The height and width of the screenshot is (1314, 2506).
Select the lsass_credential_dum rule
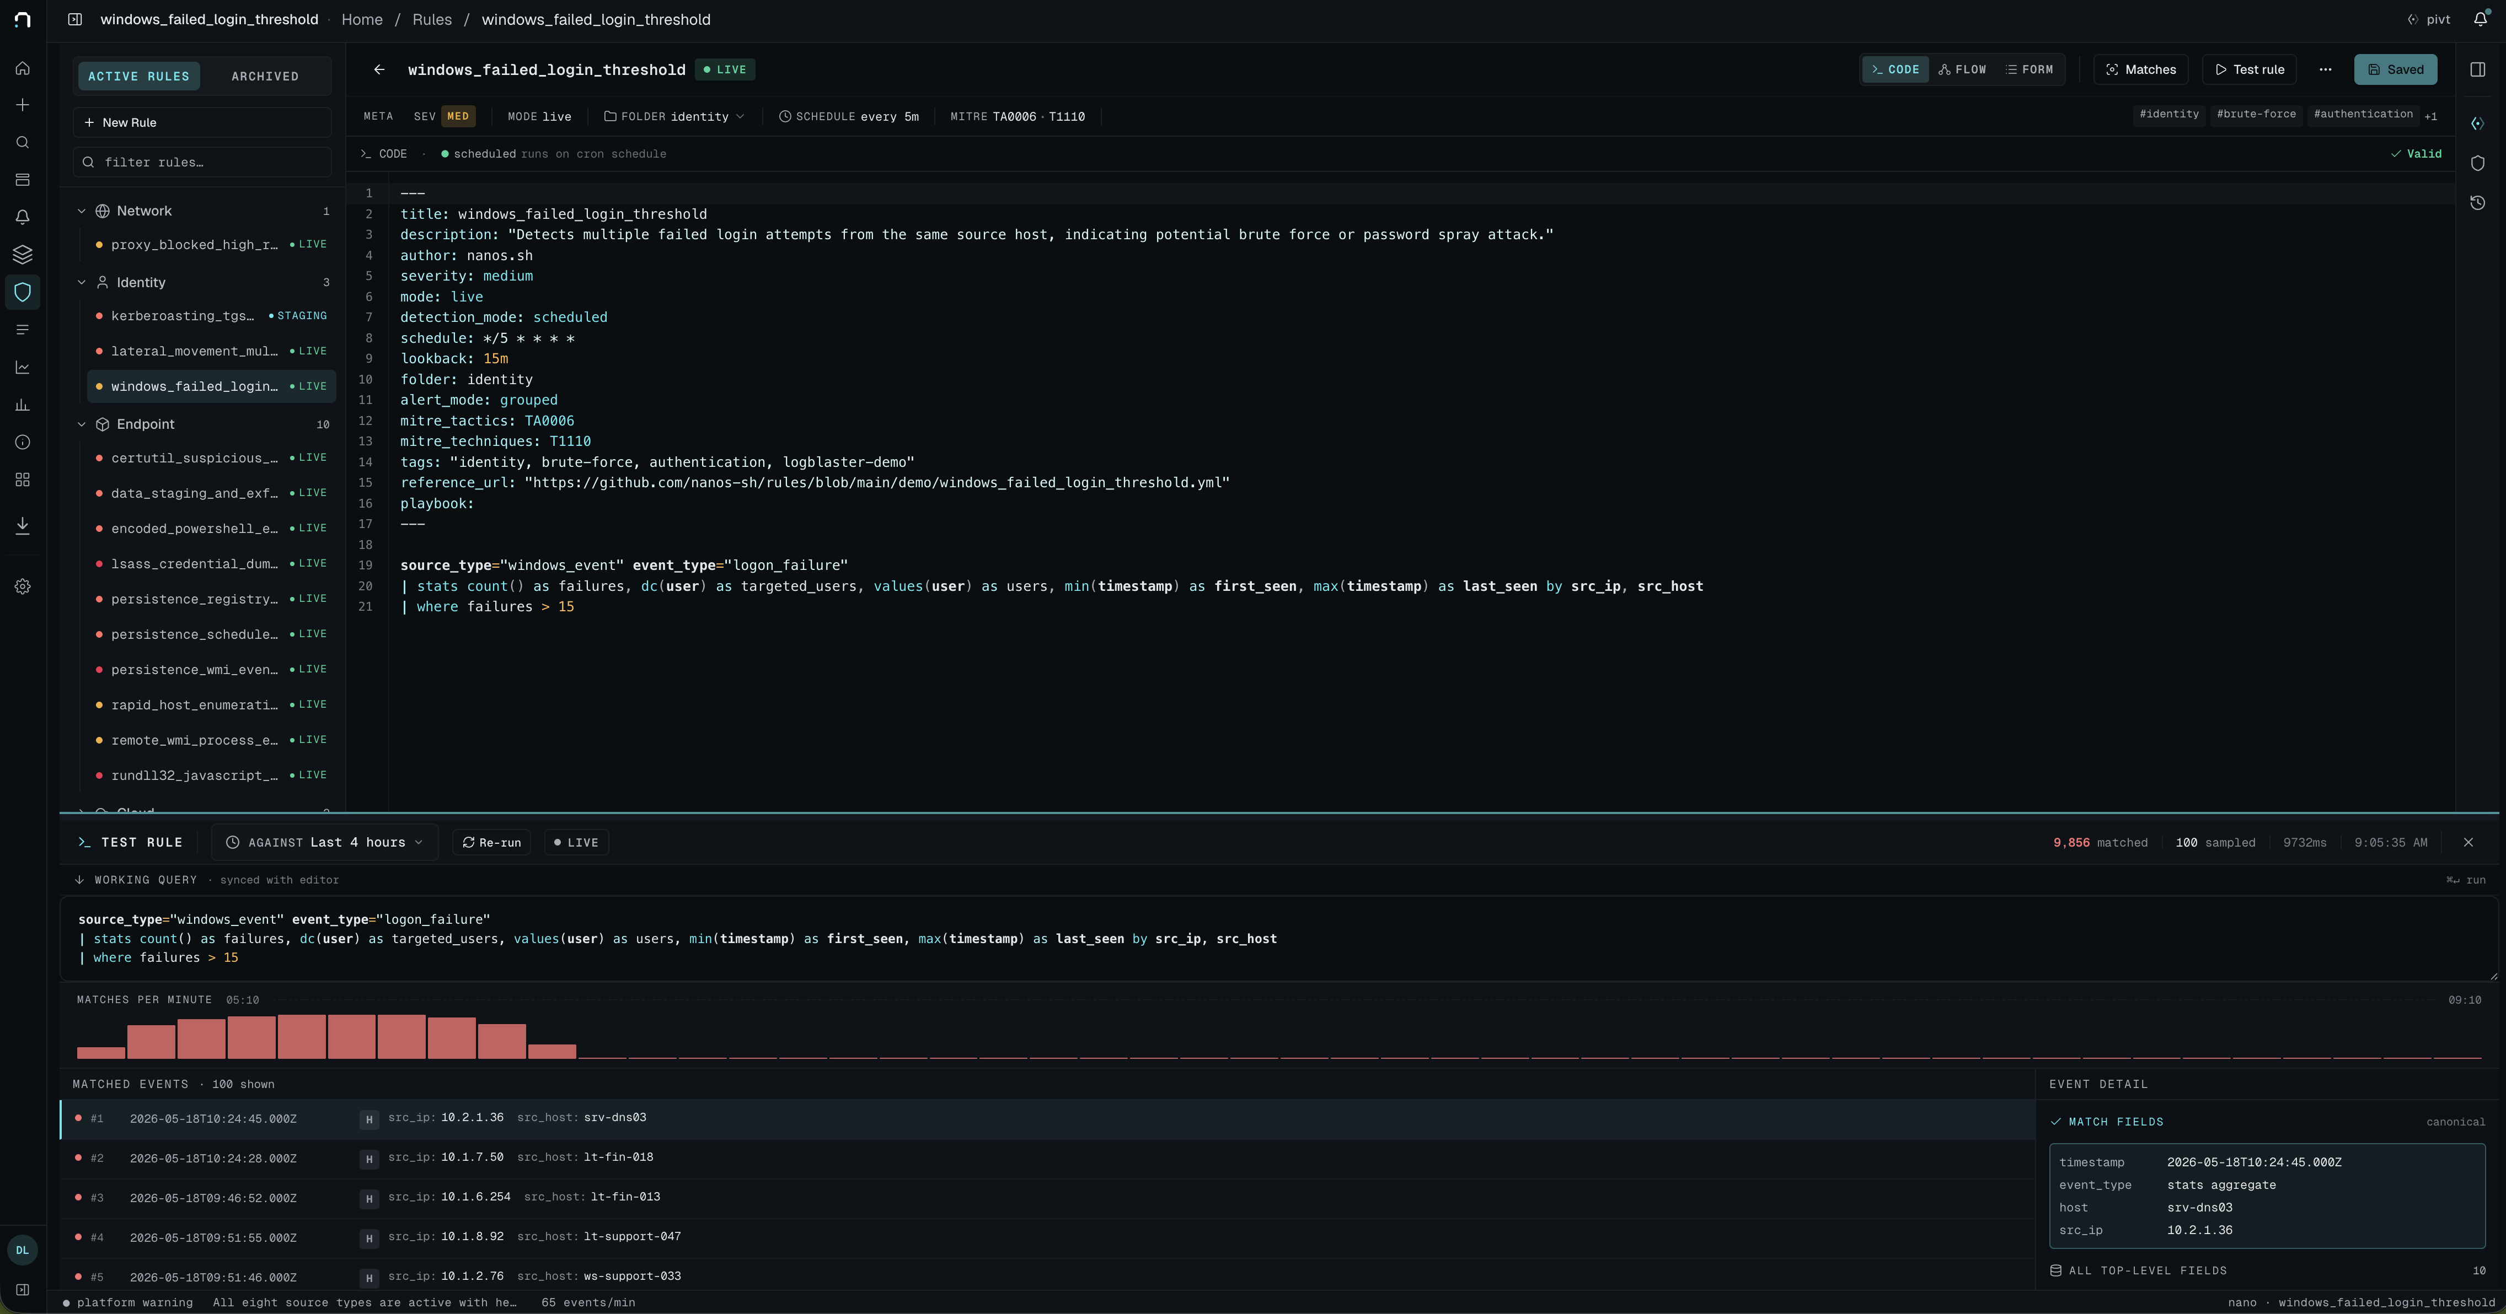pyautogui.click(x=211, y=564)
